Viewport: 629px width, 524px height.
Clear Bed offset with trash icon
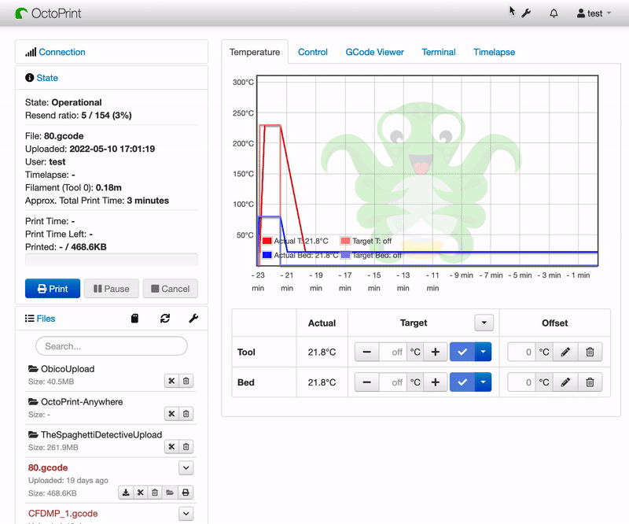[x=590, y=382]
